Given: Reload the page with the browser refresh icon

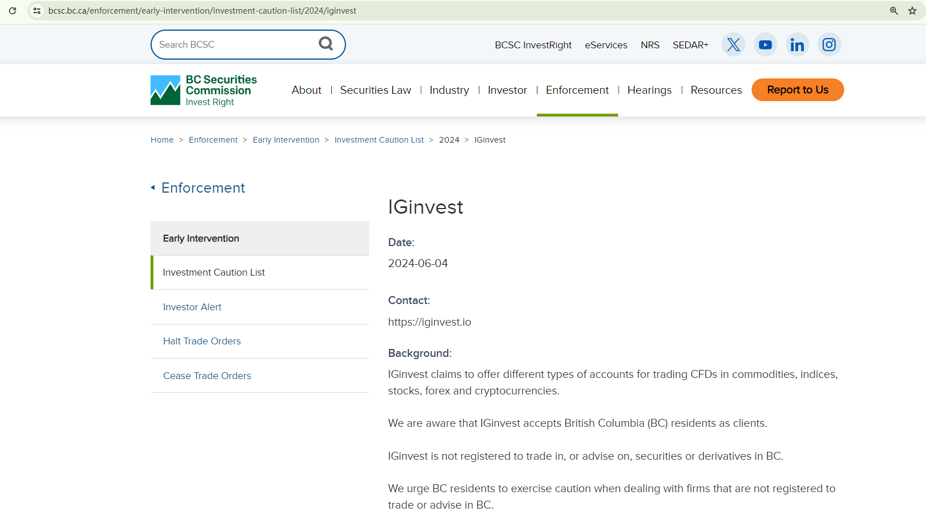Looking at the screenshot, I should [12, 11].
